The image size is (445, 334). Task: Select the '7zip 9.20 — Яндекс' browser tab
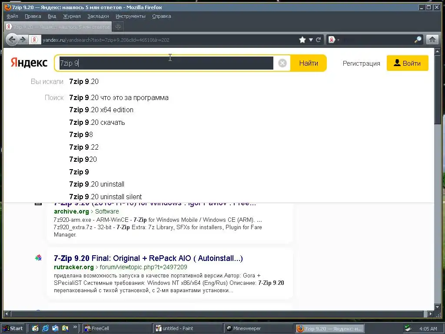pos(58,27)
